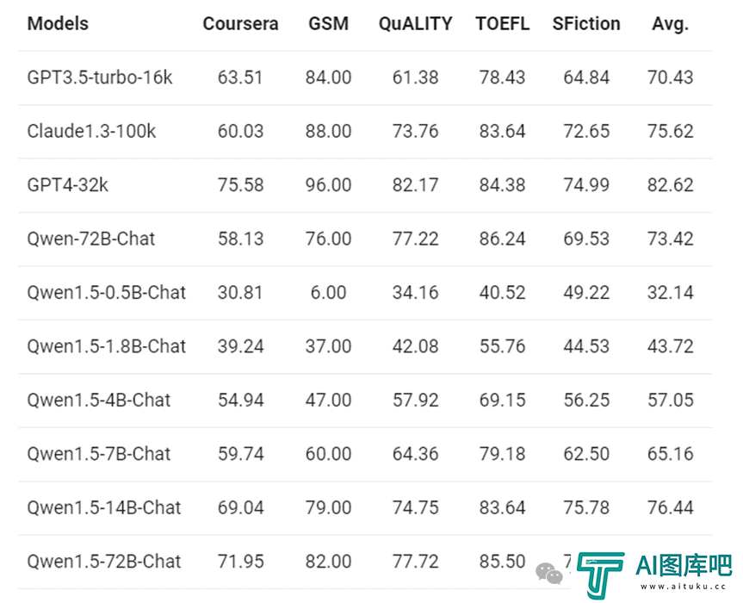
Task: Select the GPT3.5-turbo-16k row label
Action: coord(100,78)
